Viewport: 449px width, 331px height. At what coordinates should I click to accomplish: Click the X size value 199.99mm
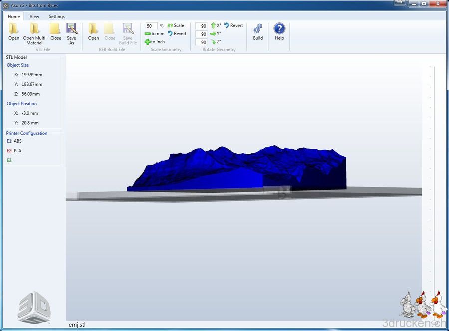(x=32, y=75)
